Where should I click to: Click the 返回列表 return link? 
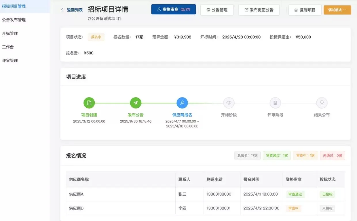click(x=75, y=9)
